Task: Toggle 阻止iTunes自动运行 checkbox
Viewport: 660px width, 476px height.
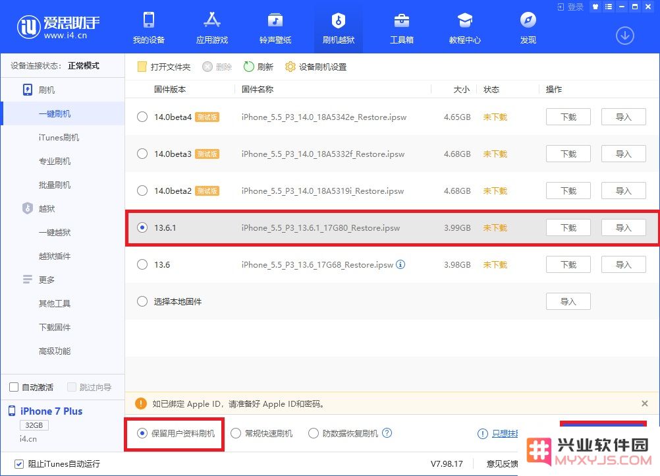Action: (19, 463)
